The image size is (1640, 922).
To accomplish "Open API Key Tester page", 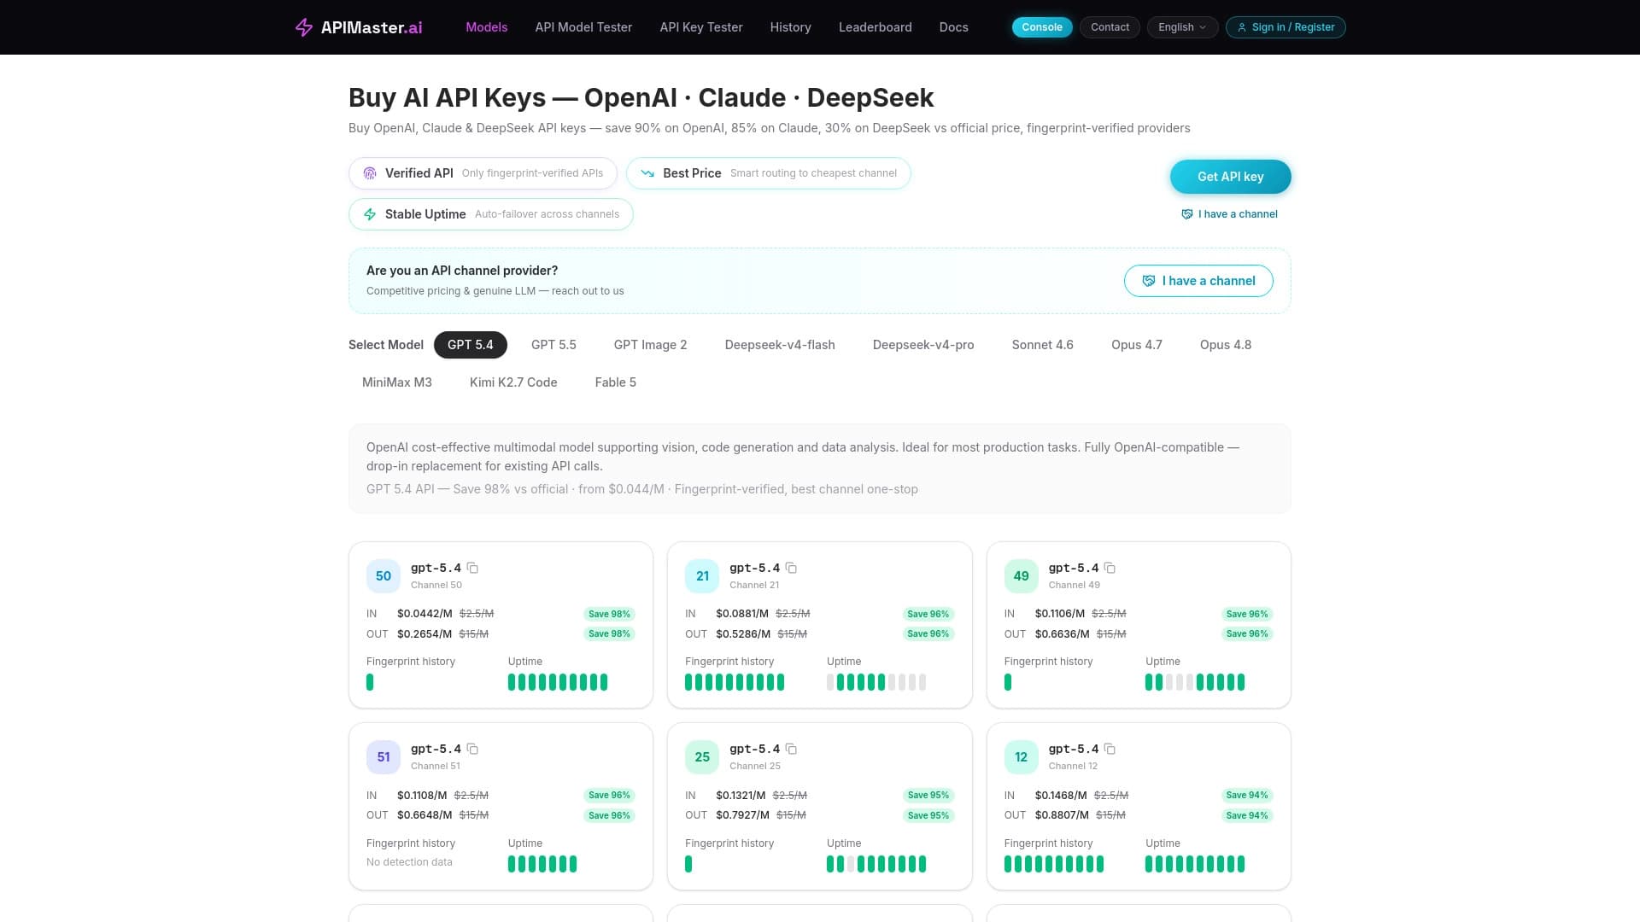I will pyautogui.click(x=701, y=27).
